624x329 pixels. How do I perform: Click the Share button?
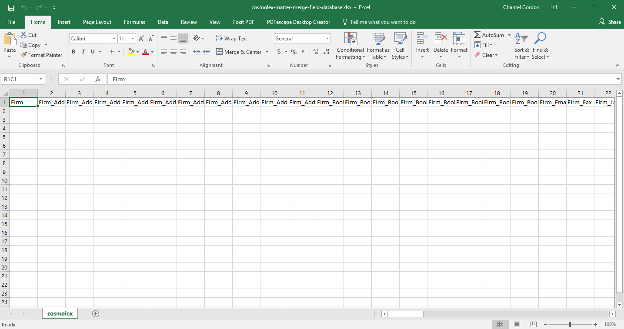pyautogui.click(x=610, y=22)
